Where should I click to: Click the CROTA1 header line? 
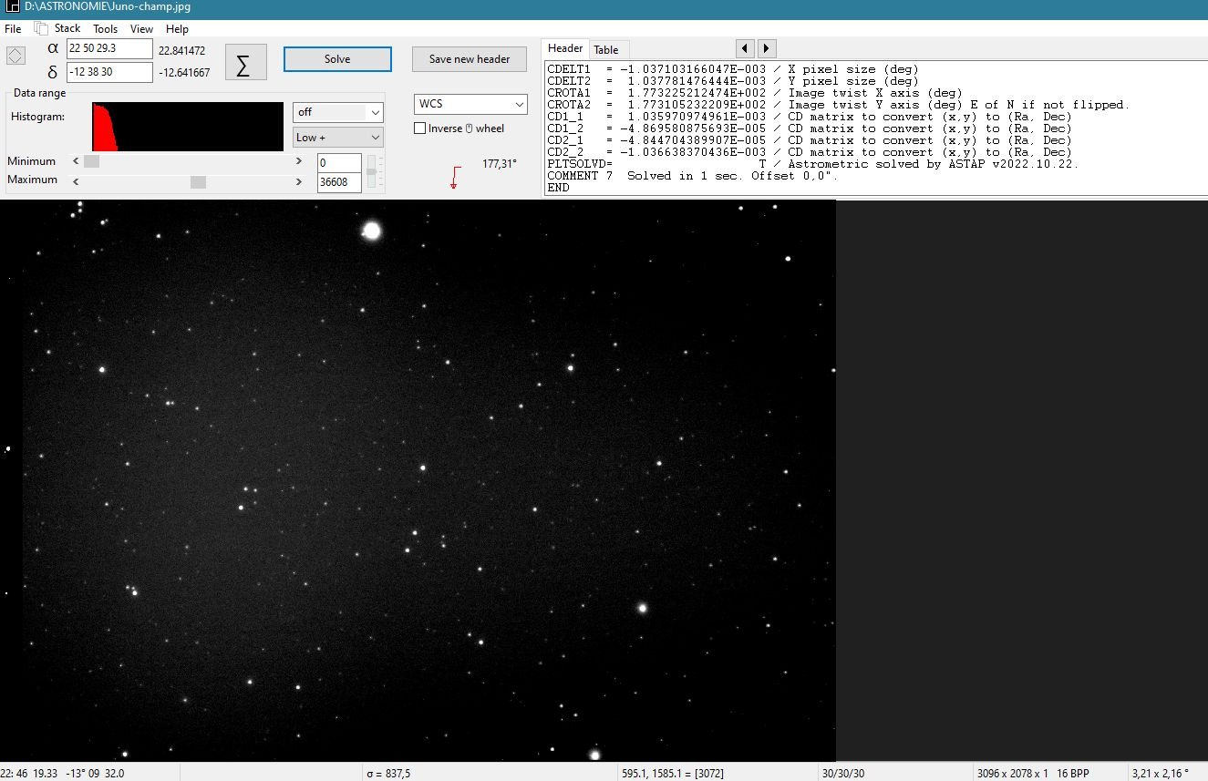754,93
